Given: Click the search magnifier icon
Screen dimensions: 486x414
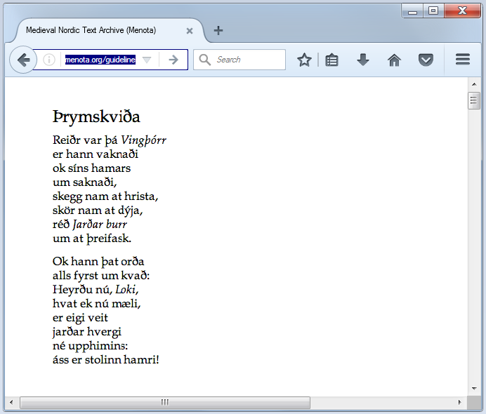Looking at the screenshot, I should (205, 60).
